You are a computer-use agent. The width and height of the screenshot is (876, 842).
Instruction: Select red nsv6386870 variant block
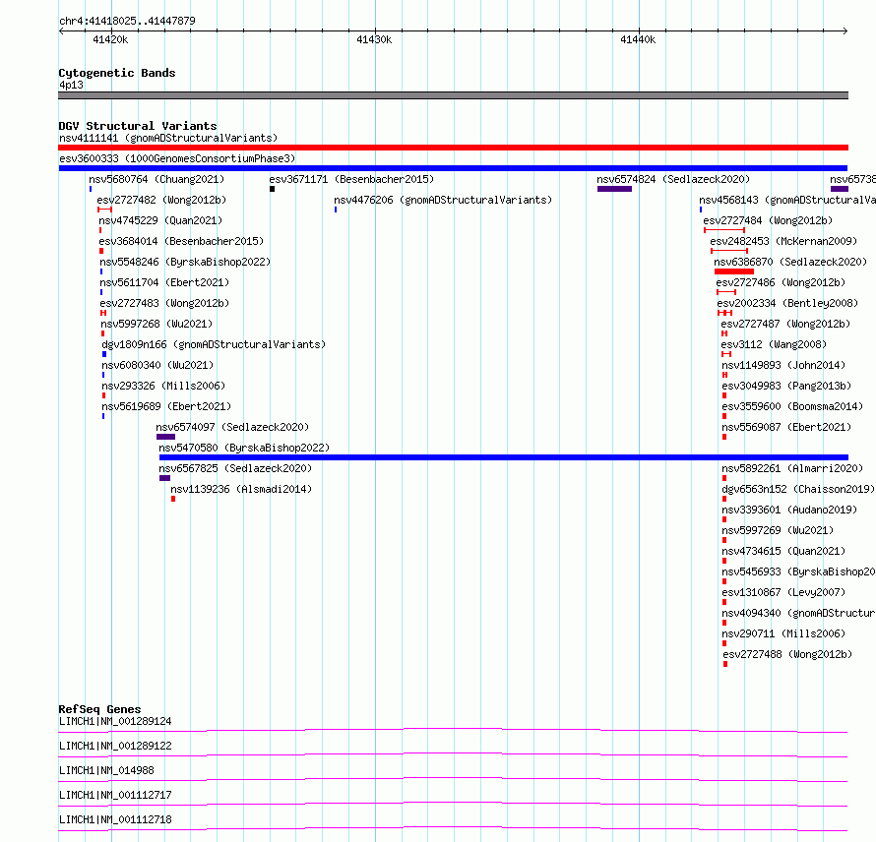point(734,271)
